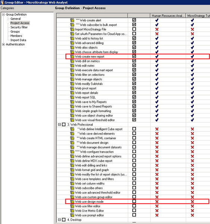Go to the General category
This screenshot has height=224, width=210.
coord(15,19)
